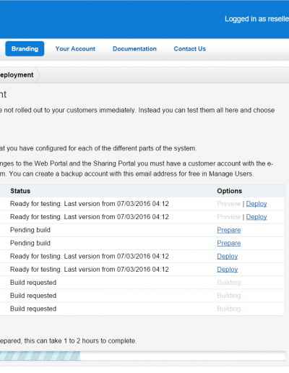The height and width of the screenshot is (373, 289).
Task: Click the last Deploy link in the table
Action: click(228, 270)
